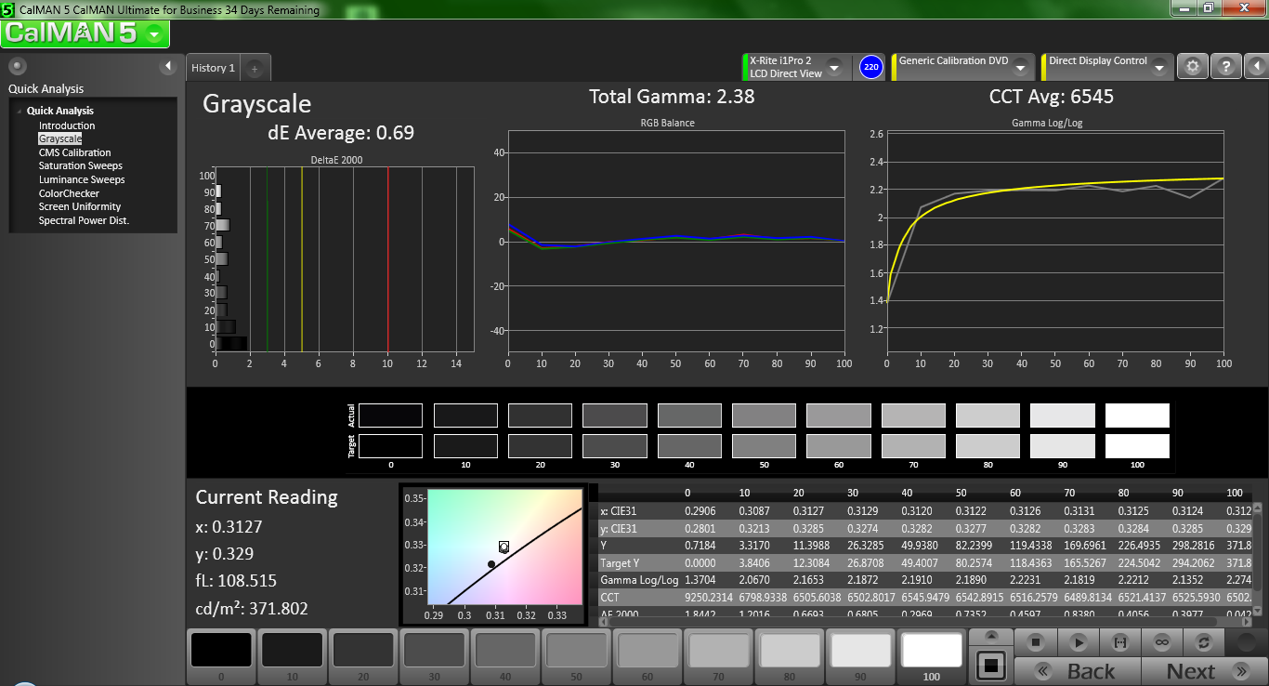Add a new history tab with plus
The image size is (1269, 686).
[x=255, y=68]
